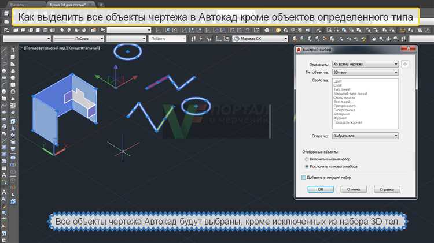Activate the Pan hand tool
Viewport: 434px width, 243px height.
pyautogui.click(x=374, y=39)
